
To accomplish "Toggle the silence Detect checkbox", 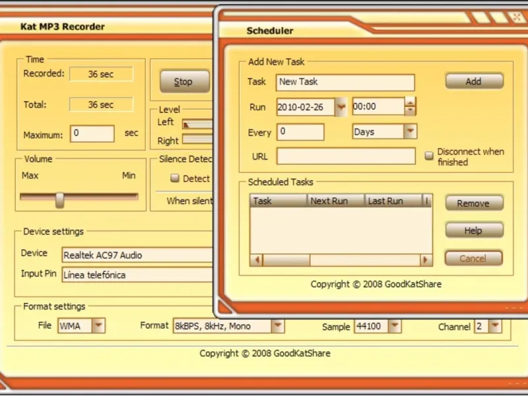I will tap(175, 178).
